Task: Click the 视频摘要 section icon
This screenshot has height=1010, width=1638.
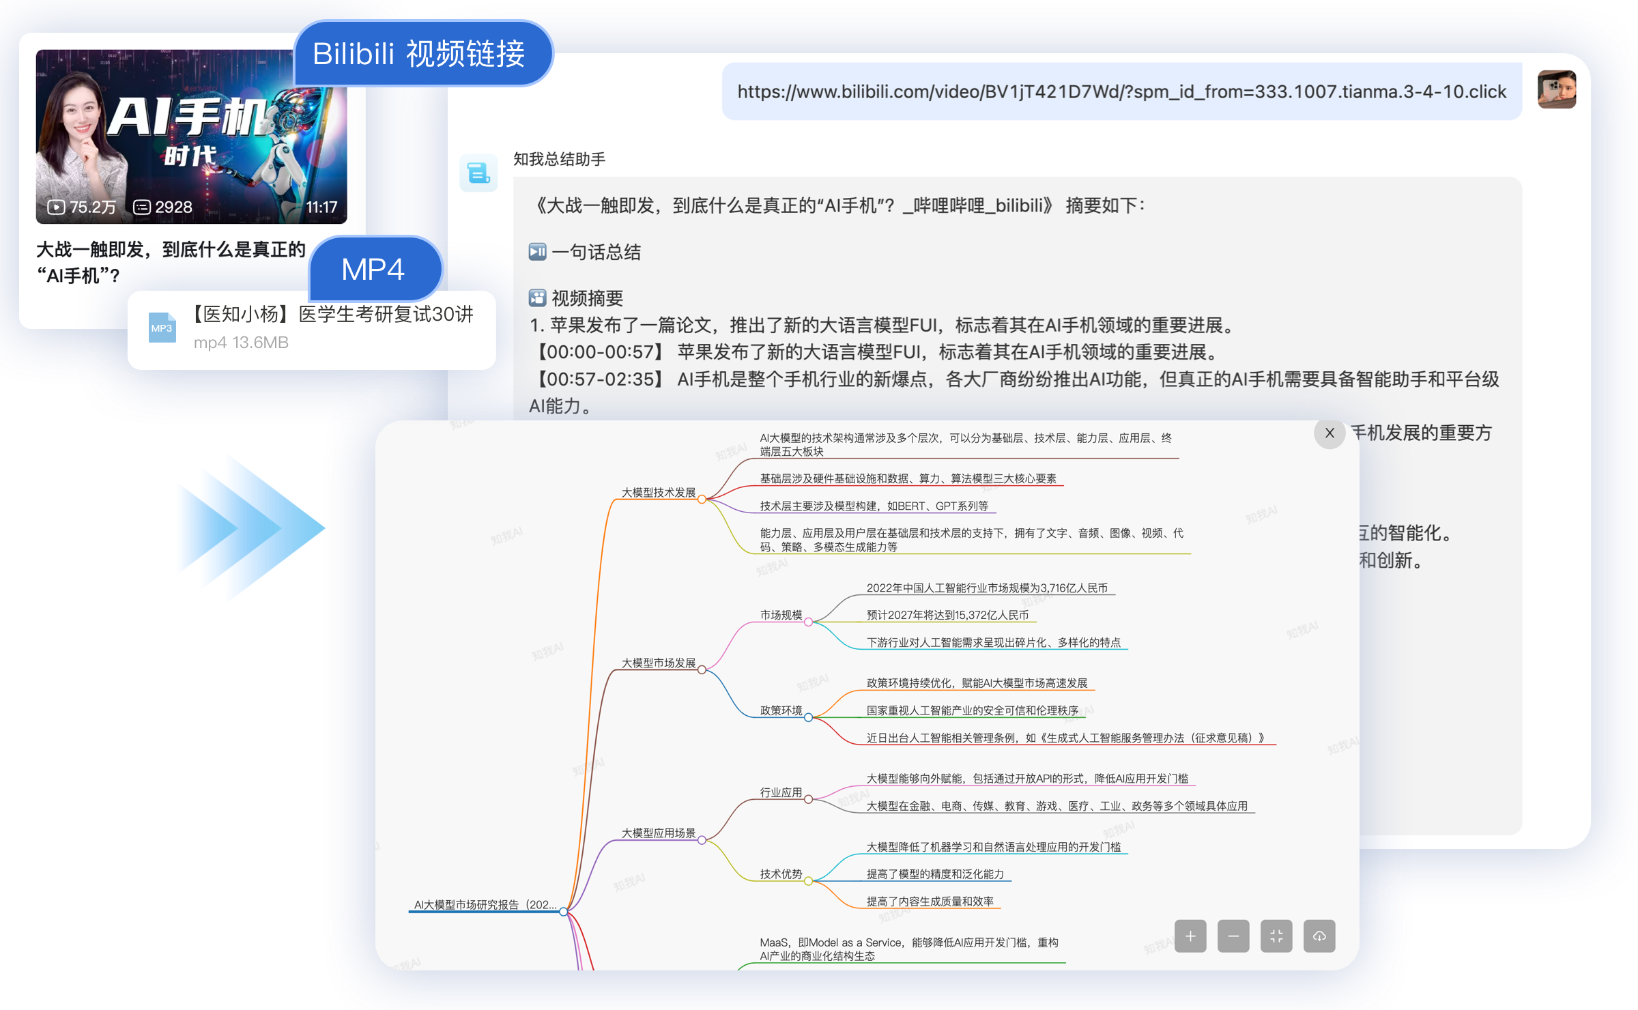Action: (x=537, y=298)
